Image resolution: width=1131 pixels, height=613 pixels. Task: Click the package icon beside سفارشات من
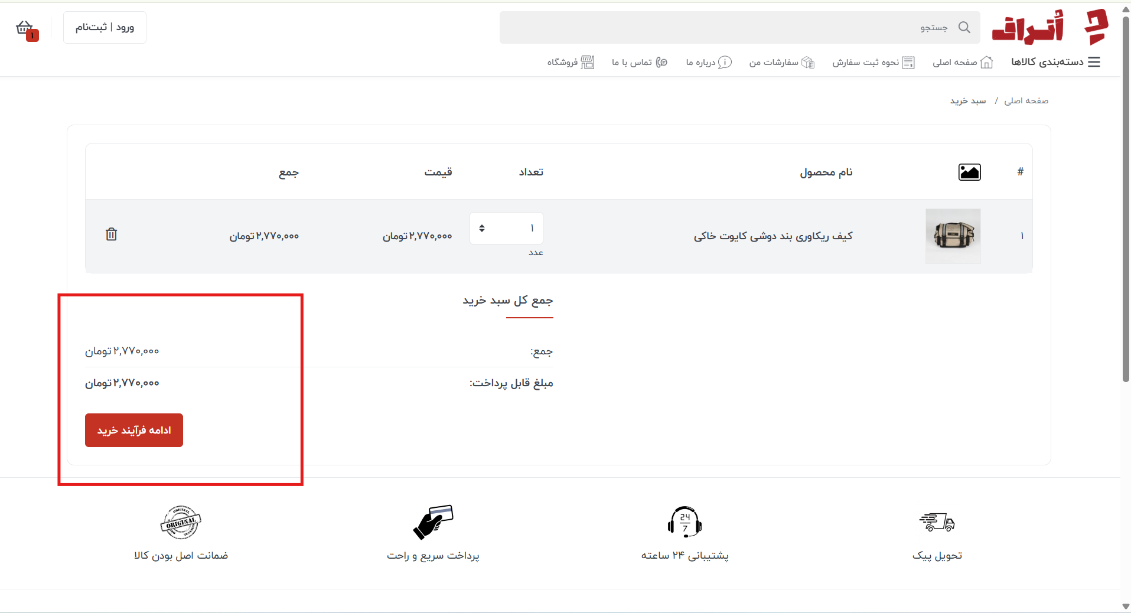808,63
